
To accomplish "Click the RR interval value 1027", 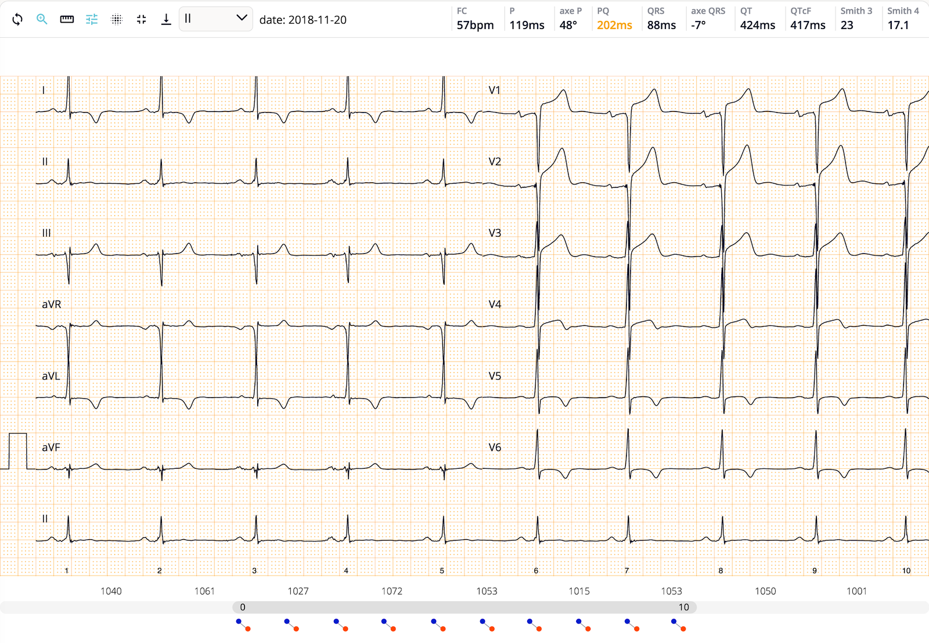I will coord(298,591).
